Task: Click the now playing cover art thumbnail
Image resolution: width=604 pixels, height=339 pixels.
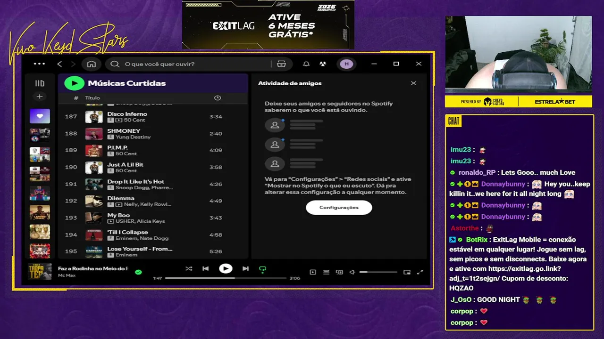Action: click(40, 271)
